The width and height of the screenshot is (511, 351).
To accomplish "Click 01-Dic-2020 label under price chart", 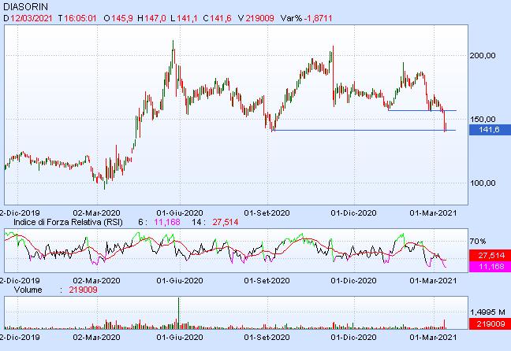I will [353, 213].
